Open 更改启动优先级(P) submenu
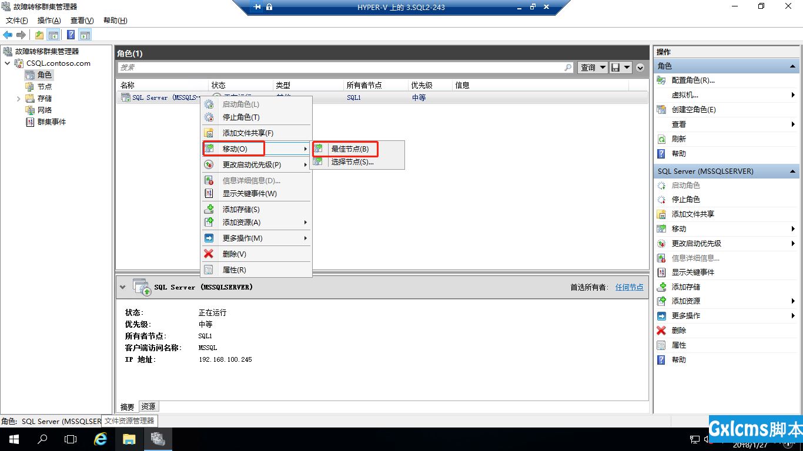The height and width of the screenshot is (451, 803). coord(256,164)
